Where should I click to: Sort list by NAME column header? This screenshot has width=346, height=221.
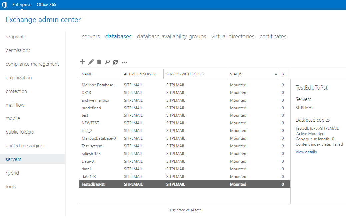pyautogui.click(x=87, y=74)
